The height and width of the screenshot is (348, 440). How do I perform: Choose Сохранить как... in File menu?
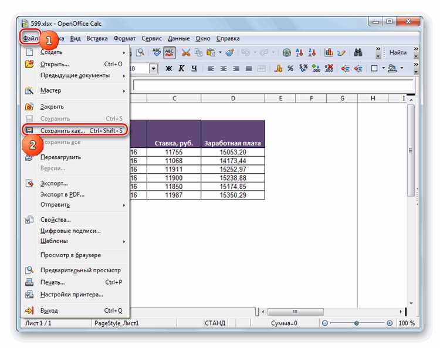[75, 130]
